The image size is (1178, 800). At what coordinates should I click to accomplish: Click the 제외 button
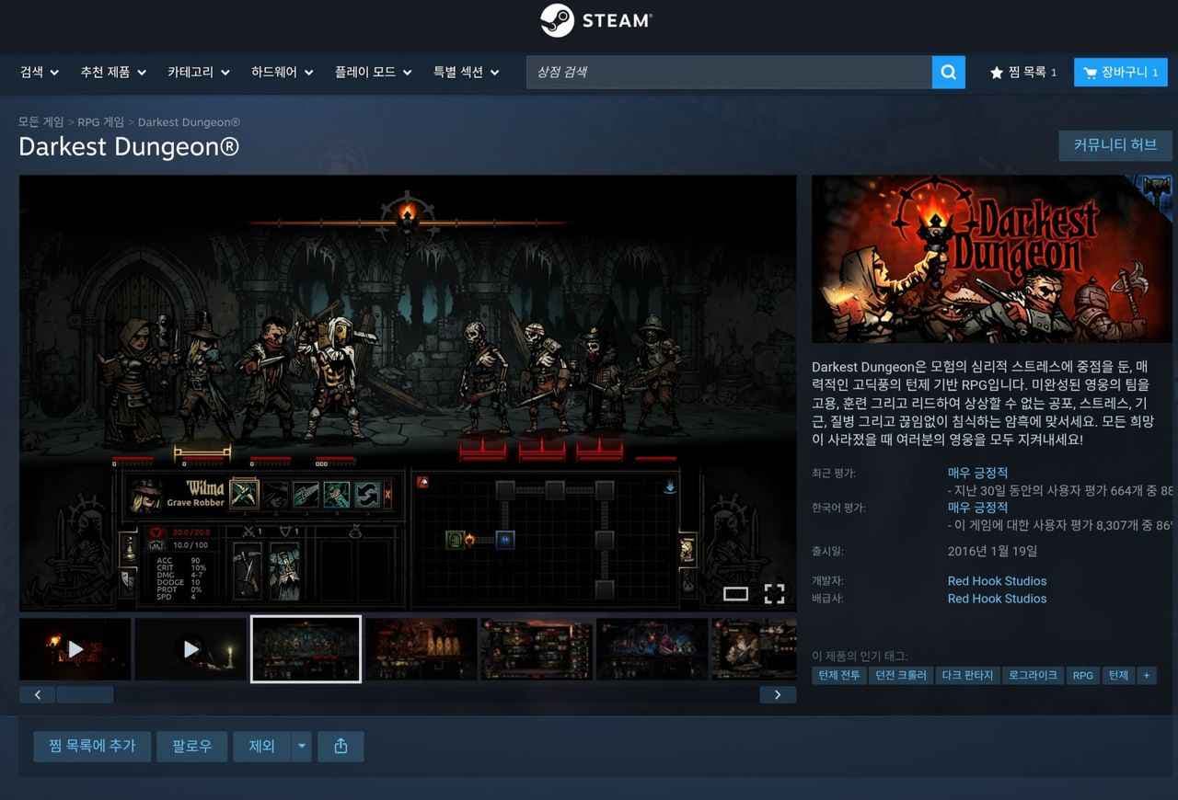click(261, 747)
